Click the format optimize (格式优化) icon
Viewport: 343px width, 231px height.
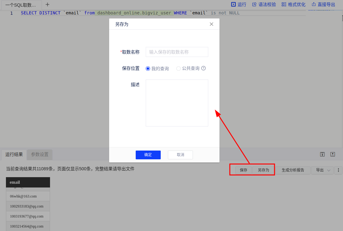(x=284, y=4)
